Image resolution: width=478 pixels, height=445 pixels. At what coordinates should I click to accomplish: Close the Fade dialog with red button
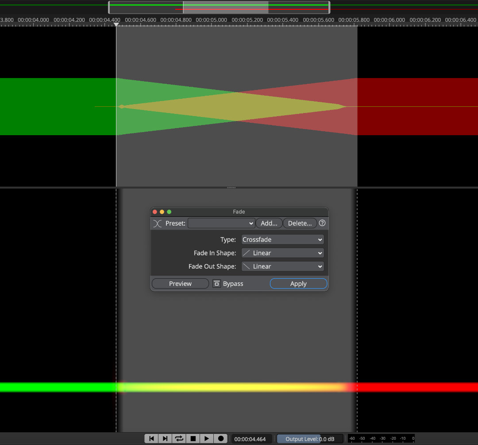pyautogui.click(x=155, y=212)
